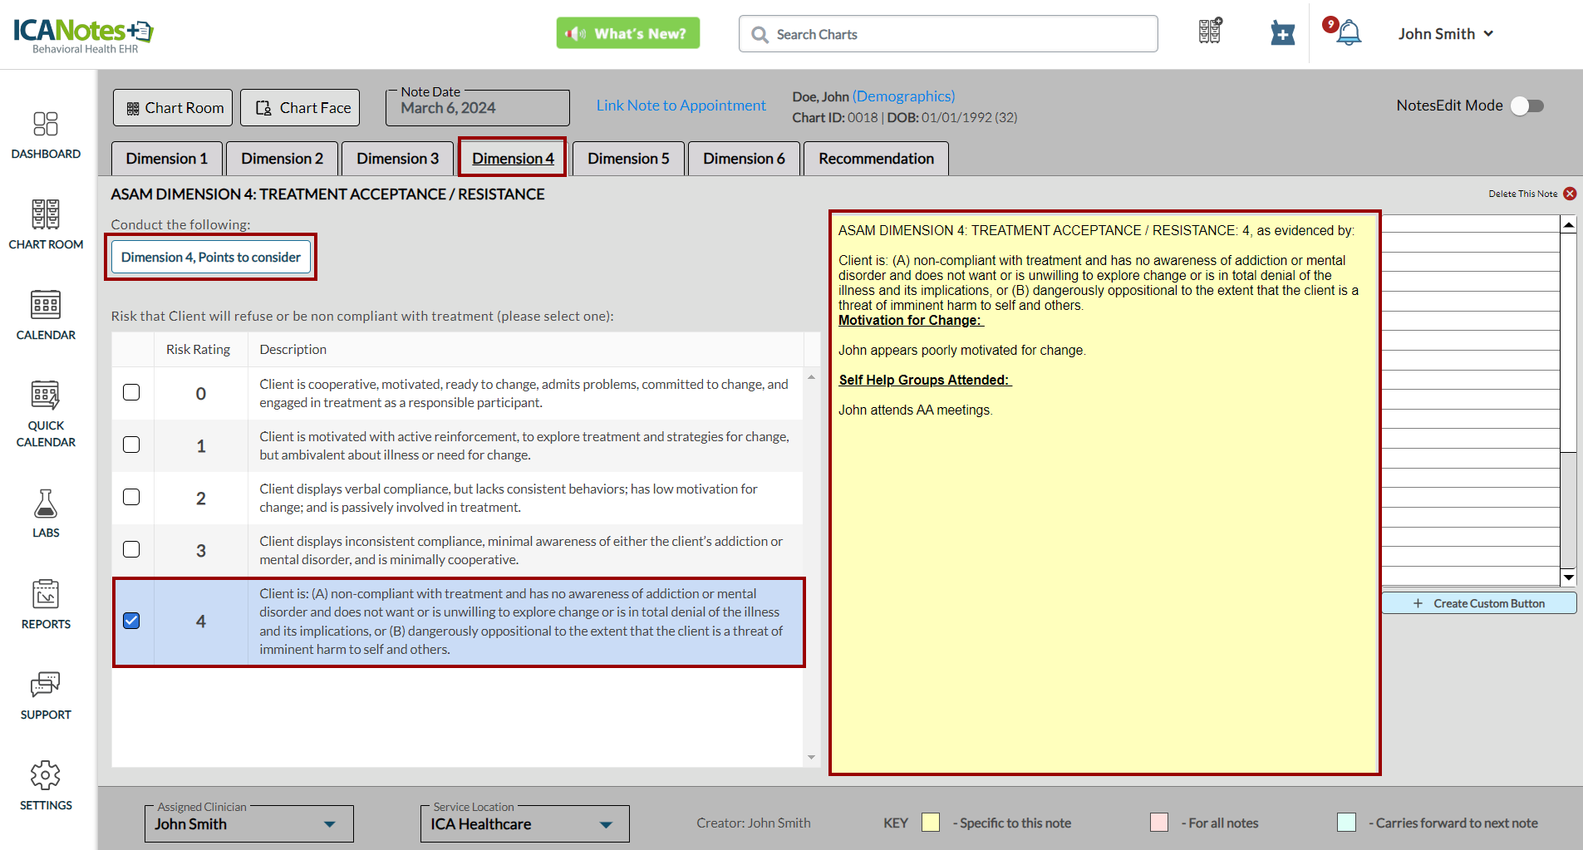Open the Labs flask icon
The height and width of the screenshot is (850, 1583).
[46, 504]
